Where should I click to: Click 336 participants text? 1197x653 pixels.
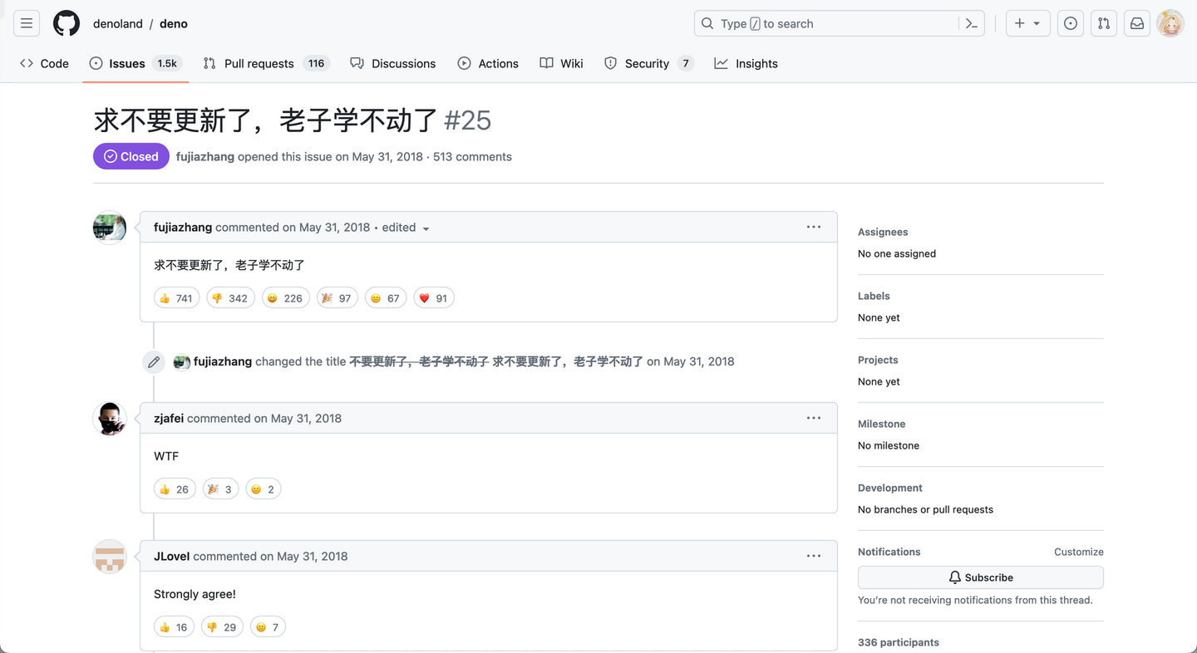(x=899, y=642)
